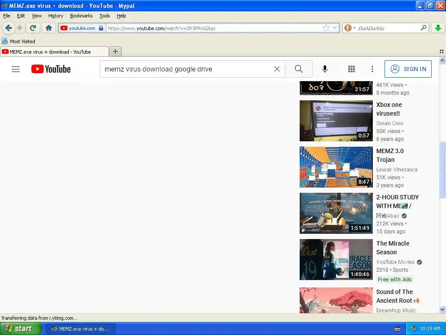
Task: Open the Gman Crew channel name
Action: tap(390, 123)
